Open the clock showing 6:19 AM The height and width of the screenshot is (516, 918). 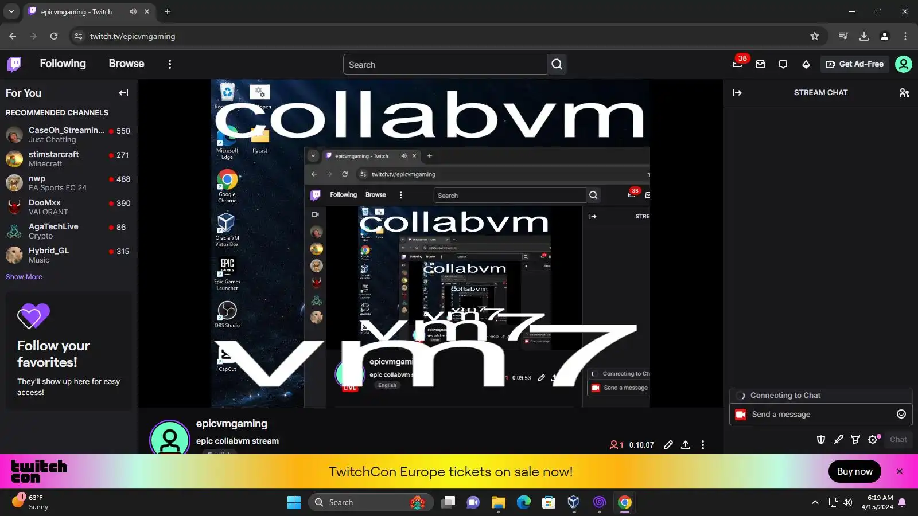coord(877,502)
